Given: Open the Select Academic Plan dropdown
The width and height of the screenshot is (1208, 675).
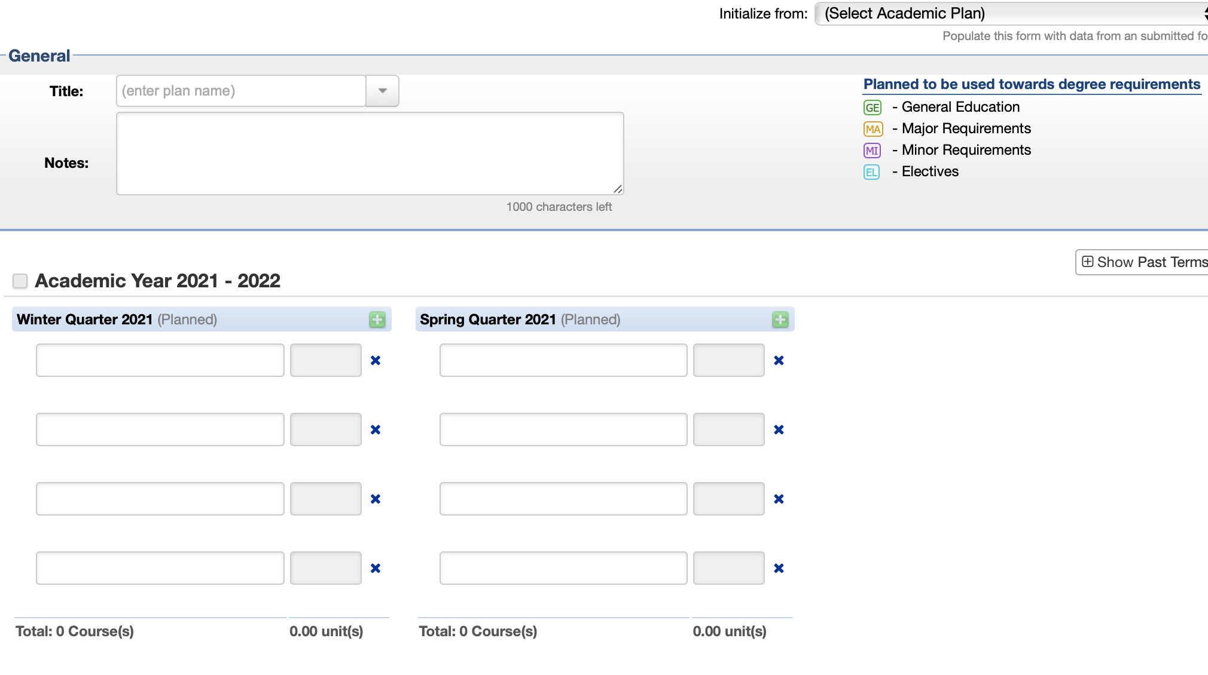Looking at the screenshot, I should 1011,13.
